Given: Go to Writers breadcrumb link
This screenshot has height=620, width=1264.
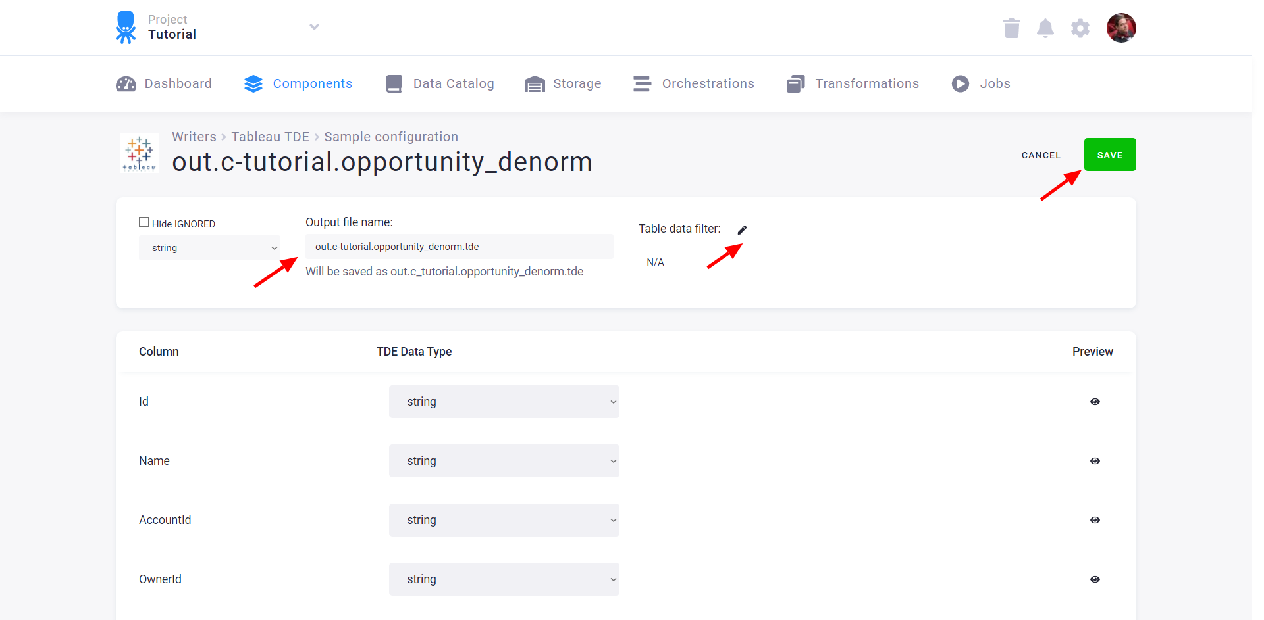Looking at the screenshot, I should (x=194, y=137).
